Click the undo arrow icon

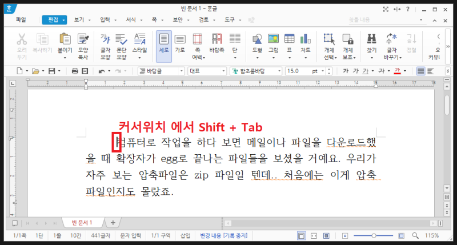coord(102,71)
